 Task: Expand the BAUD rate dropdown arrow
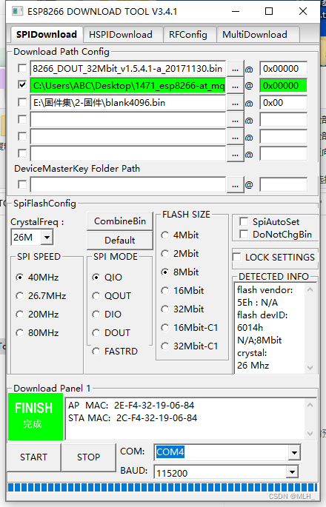coord(292,472)
